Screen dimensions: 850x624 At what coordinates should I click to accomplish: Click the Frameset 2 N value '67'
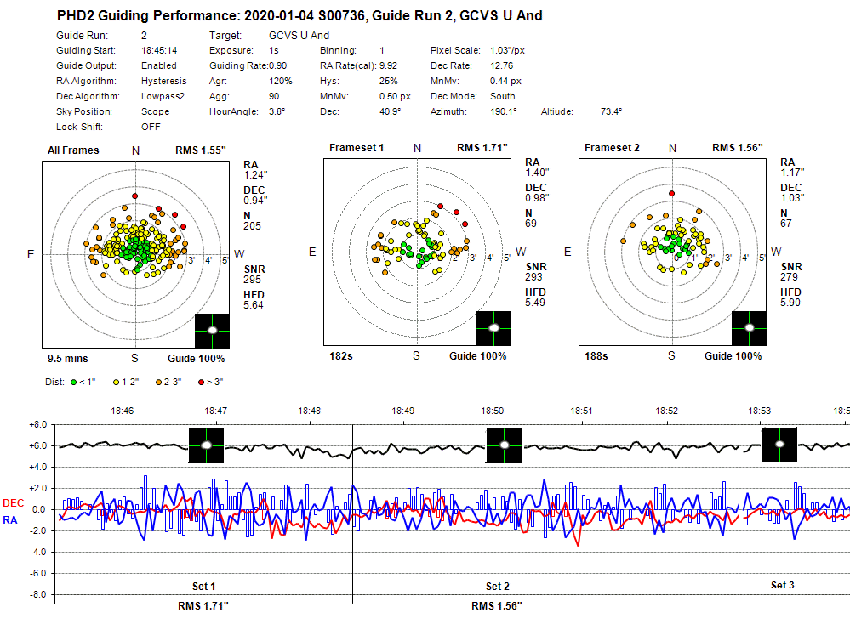[x=786, y=224]
